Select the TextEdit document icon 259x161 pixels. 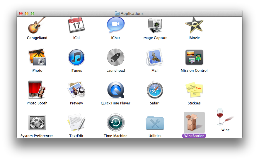coord(76,122)
